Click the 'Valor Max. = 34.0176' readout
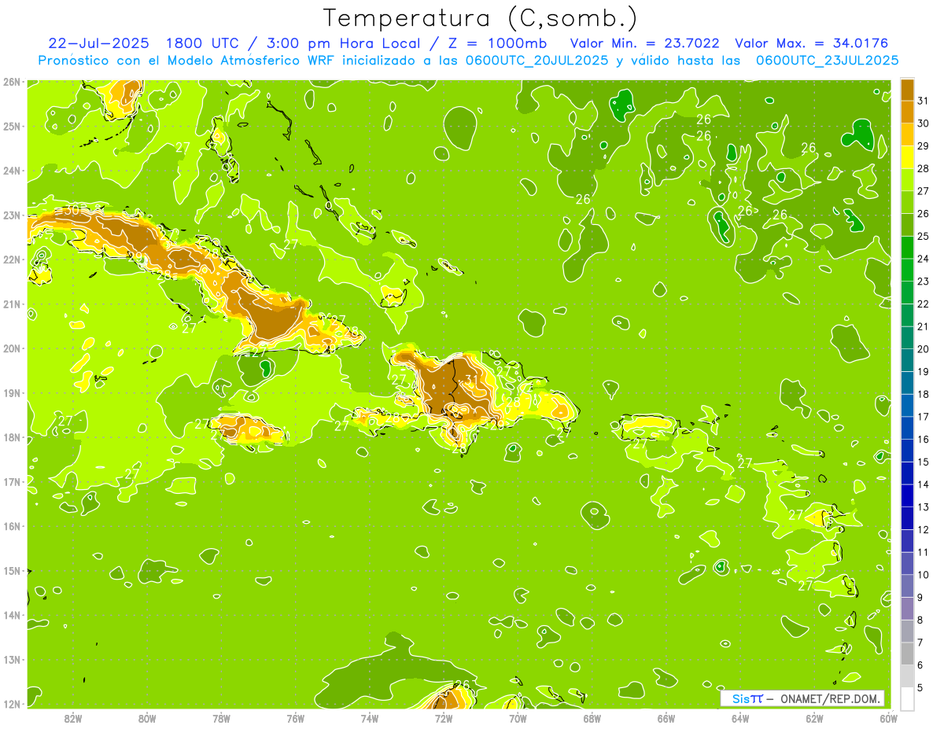Screen dimensions: 944x729 (812, 43)
